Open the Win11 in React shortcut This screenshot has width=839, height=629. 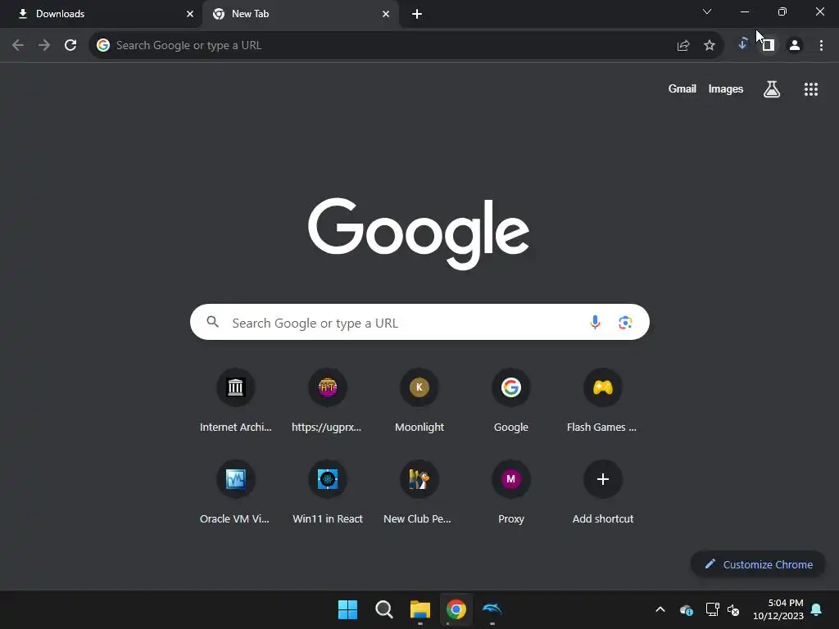pos(328,492)
